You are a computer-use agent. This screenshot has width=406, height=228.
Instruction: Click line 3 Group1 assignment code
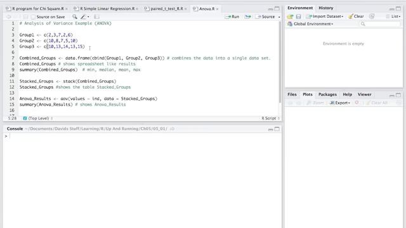(46, 35)
